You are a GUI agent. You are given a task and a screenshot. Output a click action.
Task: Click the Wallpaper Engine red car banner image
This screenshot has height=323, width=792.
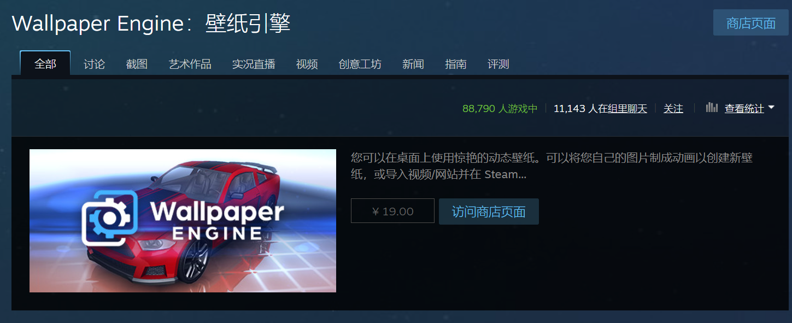click(x=183, y=221)
